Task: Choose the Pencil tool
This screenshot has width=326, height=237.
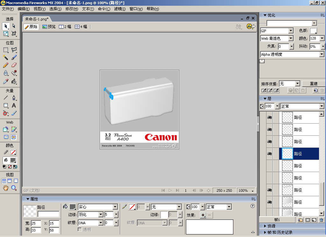Action: point(6,65)
